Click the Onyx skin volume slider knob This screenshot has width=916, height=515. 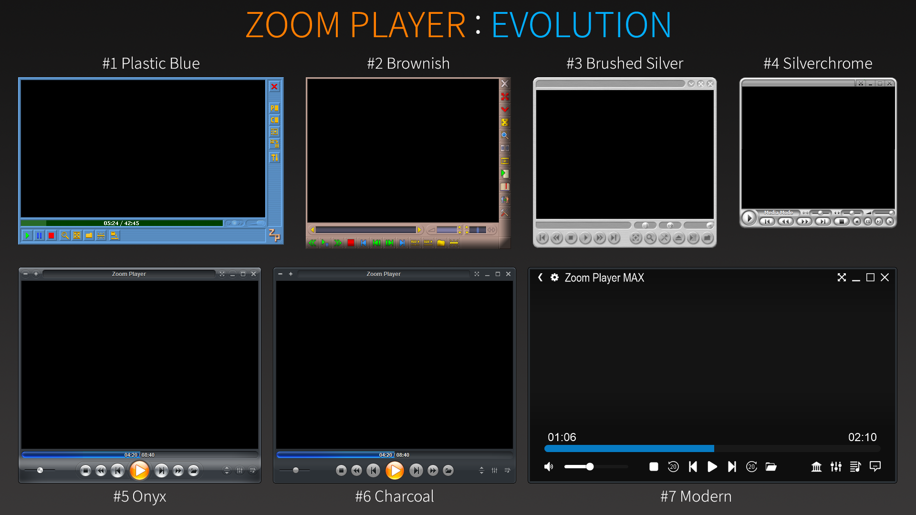tap(40, 470)
